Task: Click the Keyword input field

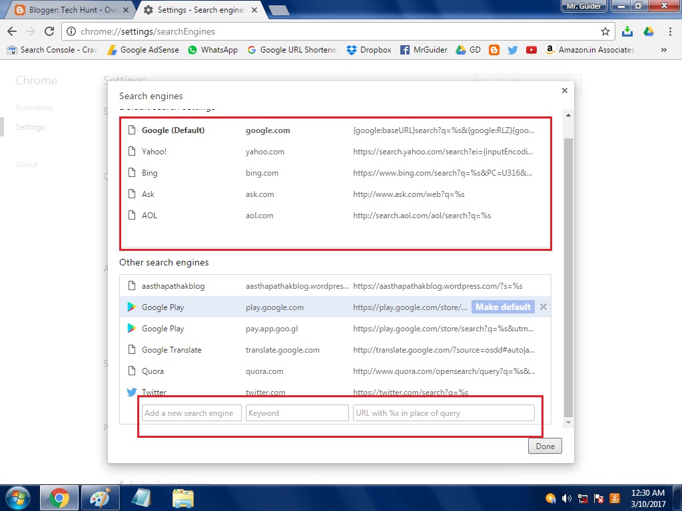Action: coord(297,413)
